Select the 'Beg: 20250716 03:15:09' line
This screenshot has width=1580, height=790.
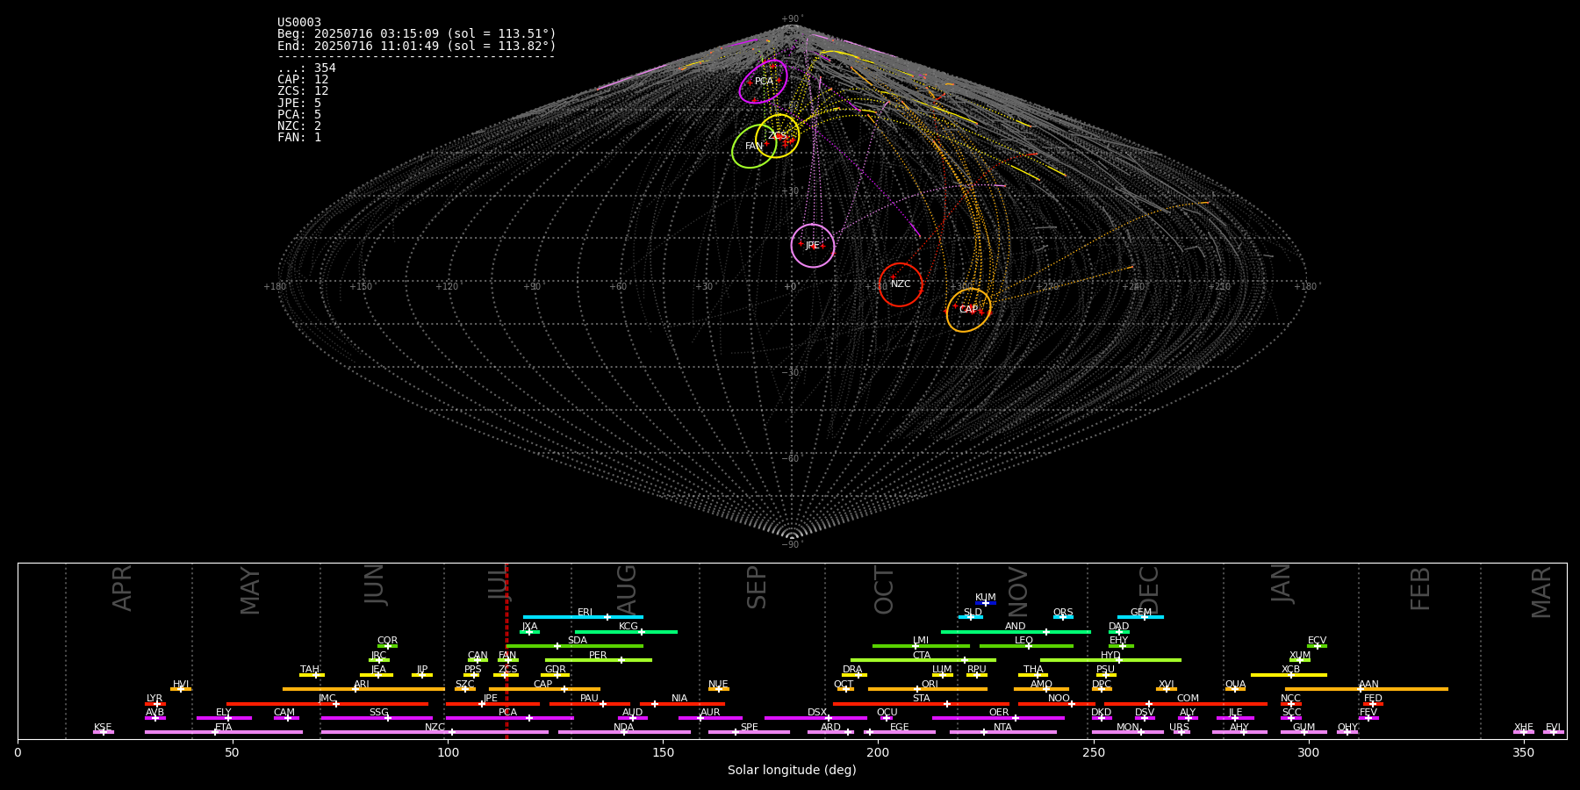click(417, 34)
